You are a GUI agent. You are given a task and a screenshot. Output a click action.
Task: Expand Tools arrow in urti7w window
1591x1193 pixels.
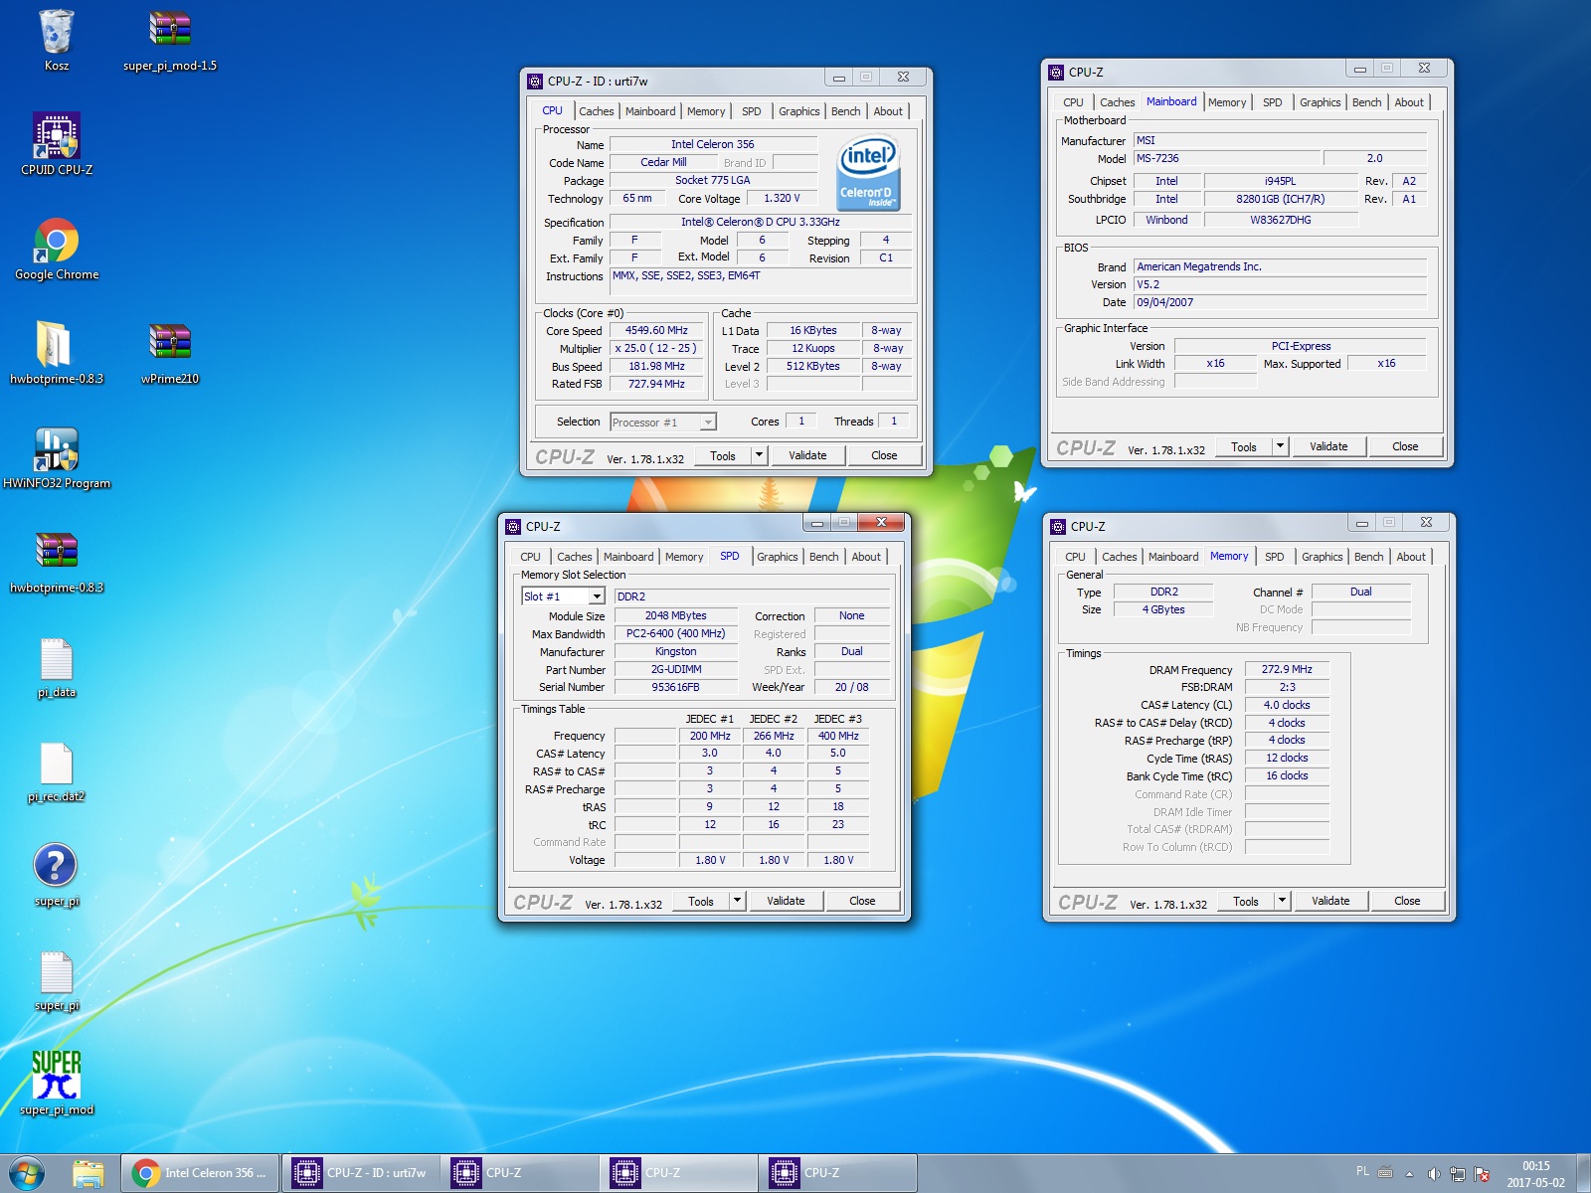[x=759, y=455]
